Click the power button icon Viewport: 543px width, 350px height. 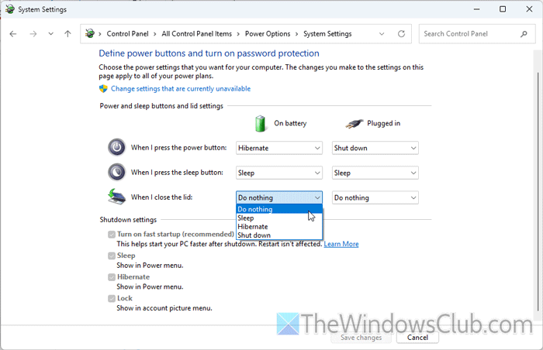click(x=116, y=148)
